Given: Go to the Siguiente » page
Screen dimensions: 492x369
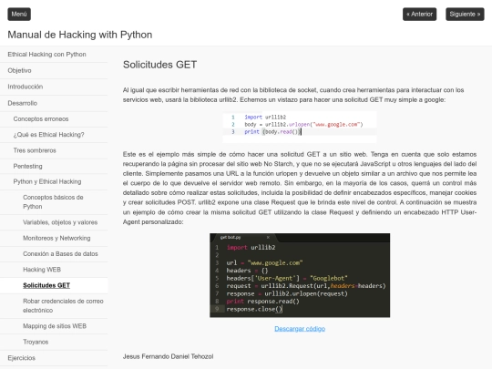Looking at the screenshot, I should [x=465, y=14].
